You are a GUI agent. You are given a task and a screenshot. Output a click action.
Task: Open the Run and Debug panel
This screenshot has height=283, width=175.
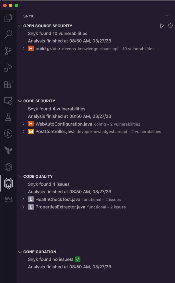(8, 68)
